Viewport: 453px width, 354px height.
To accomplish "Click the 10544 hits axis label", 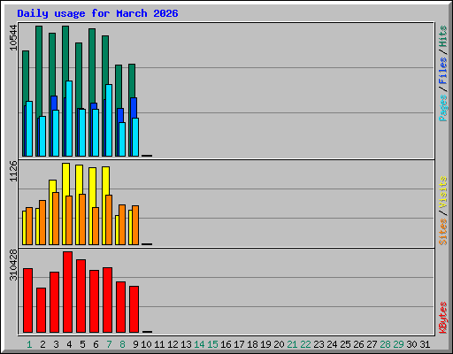I will (13, 38).
